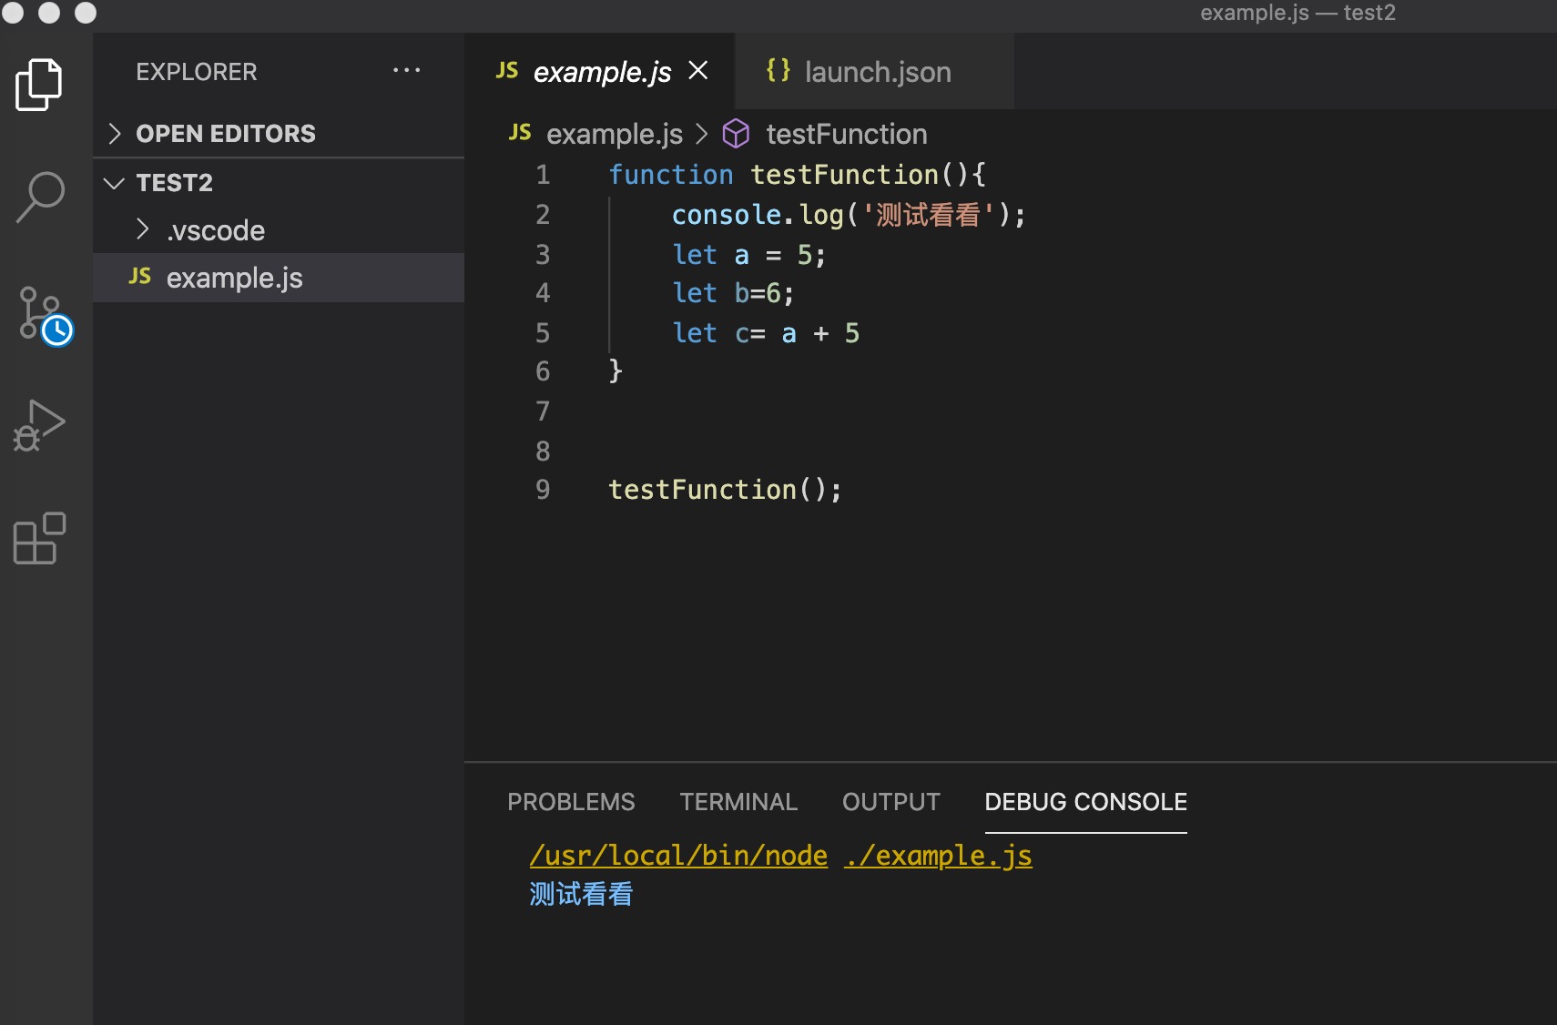
Task: Click the cube symbol icon in breadcrumb
Action: 736,134
